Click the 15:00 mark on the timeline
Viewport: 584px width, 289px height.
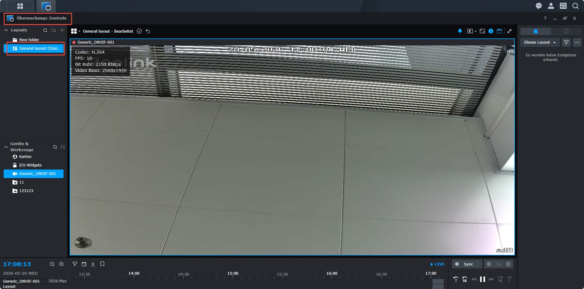coord(233,273)
